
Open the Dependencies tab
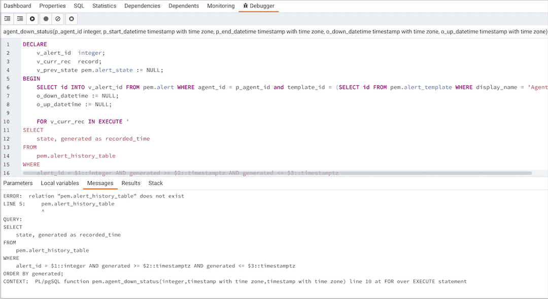point(142,6)
